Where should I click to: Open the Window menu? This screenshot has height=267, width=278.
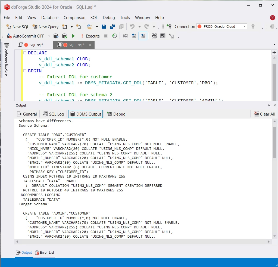[x=143, y=18]
